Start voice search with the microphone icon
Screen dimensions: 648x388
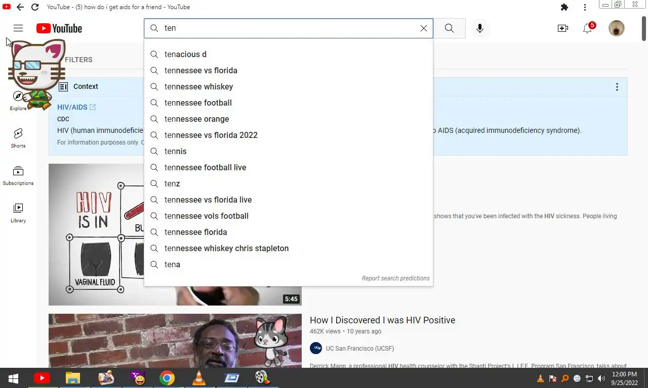(x=480, y=28)
